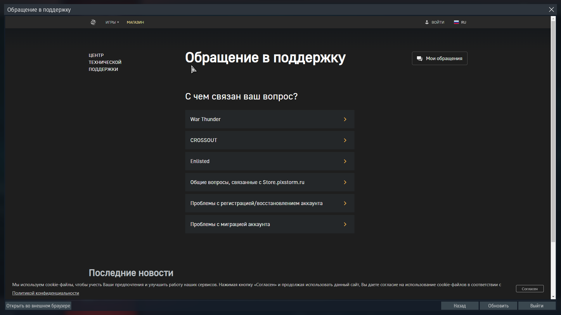Image resolution: width=561 pixels, height=315 pixels.
Task: Expand general Store.pixstorm.ru questions category
Action: (x=269, y=182)
